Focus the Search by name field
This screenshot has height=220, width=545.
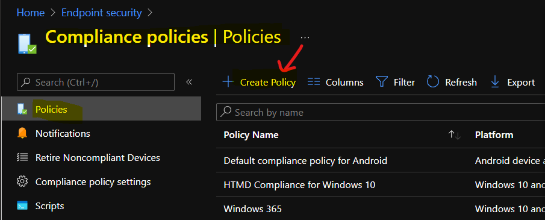click(381, 112)
